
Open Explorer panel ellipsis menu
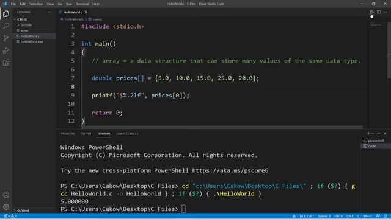(50, 12)
